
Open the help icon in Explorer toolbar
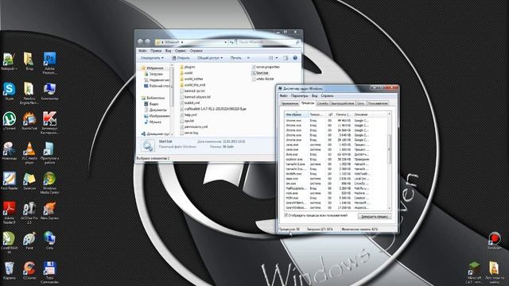pos(295,58)
